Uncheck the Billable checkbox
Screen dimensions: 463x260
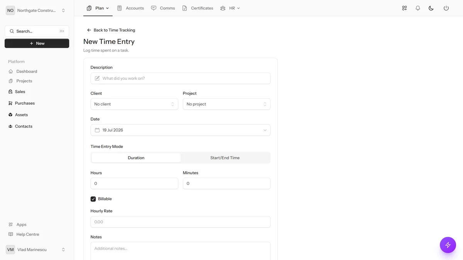(93, 199)
